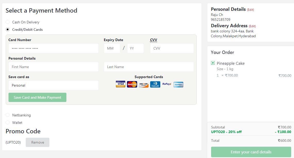Viewport: 294px width, 158px height.
Task: Select Cash On Delivery payment option
Action: (x=8, y=22)
